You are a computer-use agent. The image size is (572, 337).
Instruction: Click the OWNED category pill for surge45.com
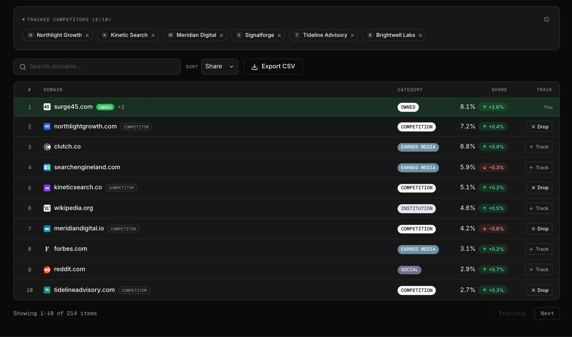coord(408,107)
